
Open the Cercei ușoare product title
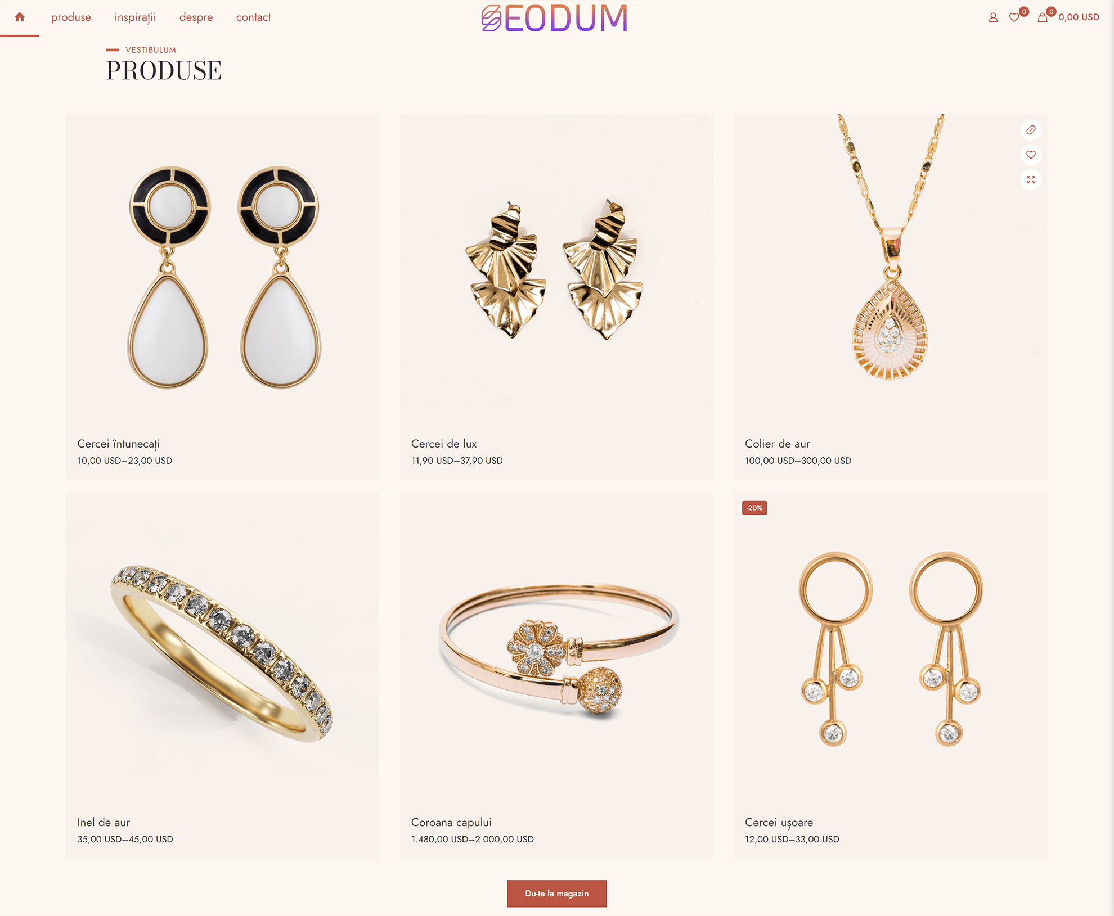[x=779, y=823]
